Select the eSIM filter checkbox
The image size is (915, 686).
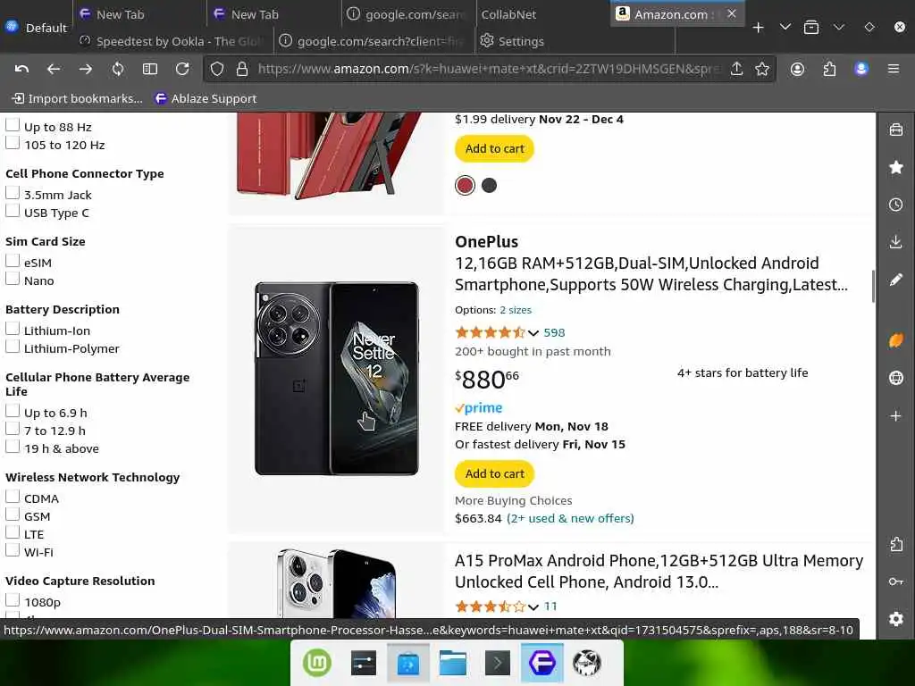tap(13, 261)
